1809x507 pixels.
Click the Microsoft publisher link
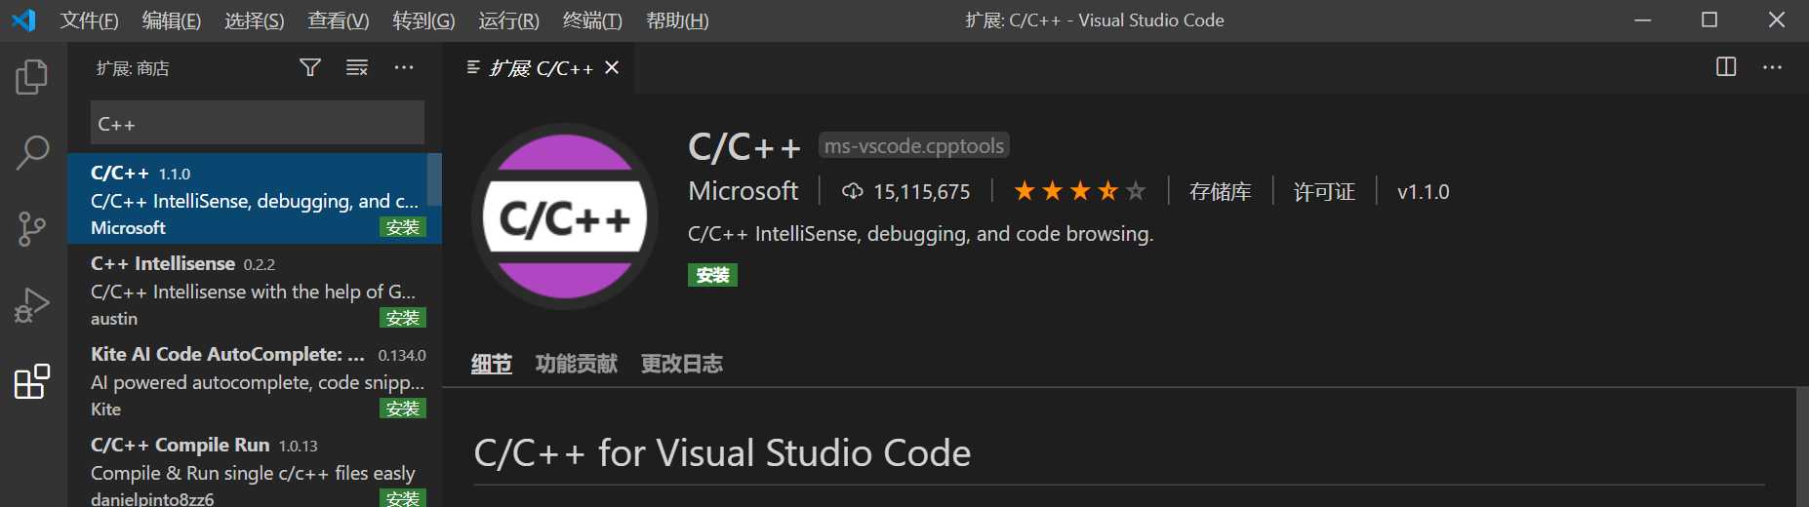click(x=744, y=191)
